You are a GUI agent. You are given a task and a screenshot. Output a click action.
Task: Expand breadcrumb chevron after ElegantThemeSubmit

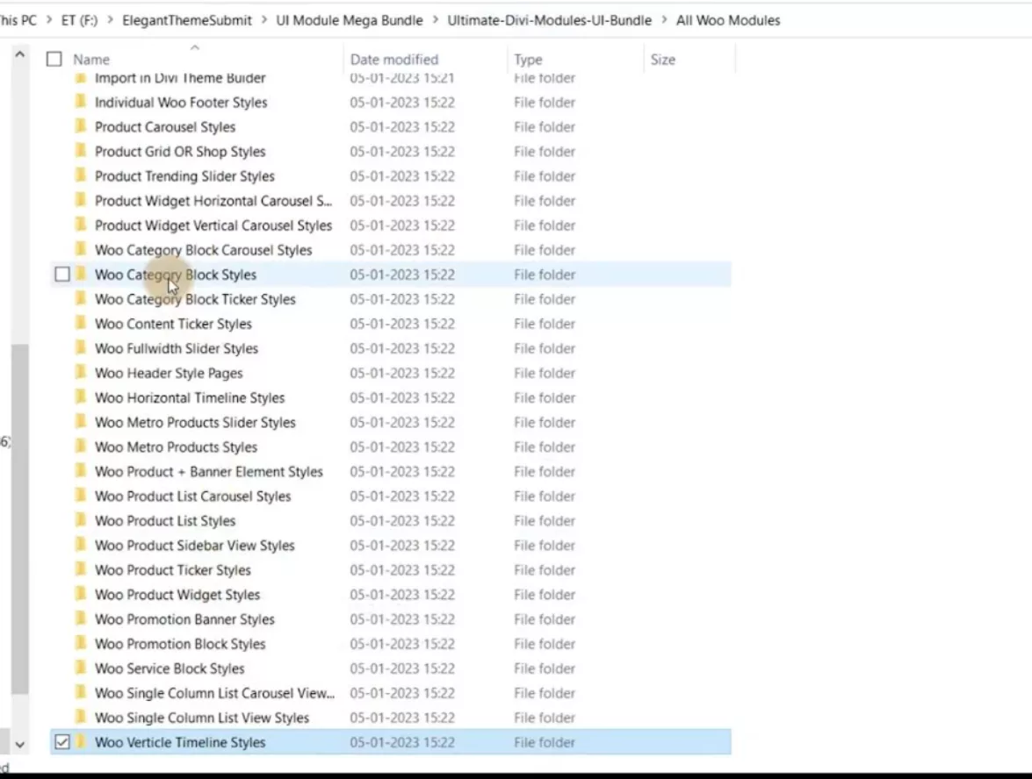pos(263,20)
